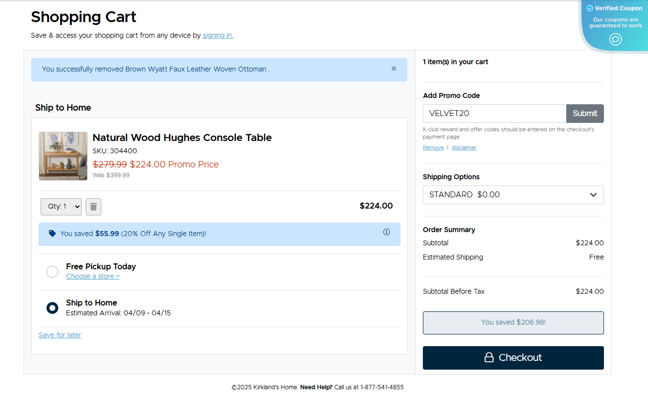Screen dimensions: 648x400
Task: Select the Ship to Home radio button
Action: (x=52, y=308)
